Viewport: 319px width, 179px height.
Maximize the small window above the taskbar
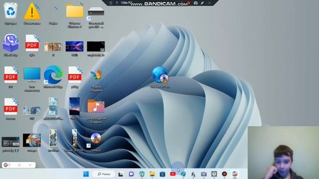(19, 165)
